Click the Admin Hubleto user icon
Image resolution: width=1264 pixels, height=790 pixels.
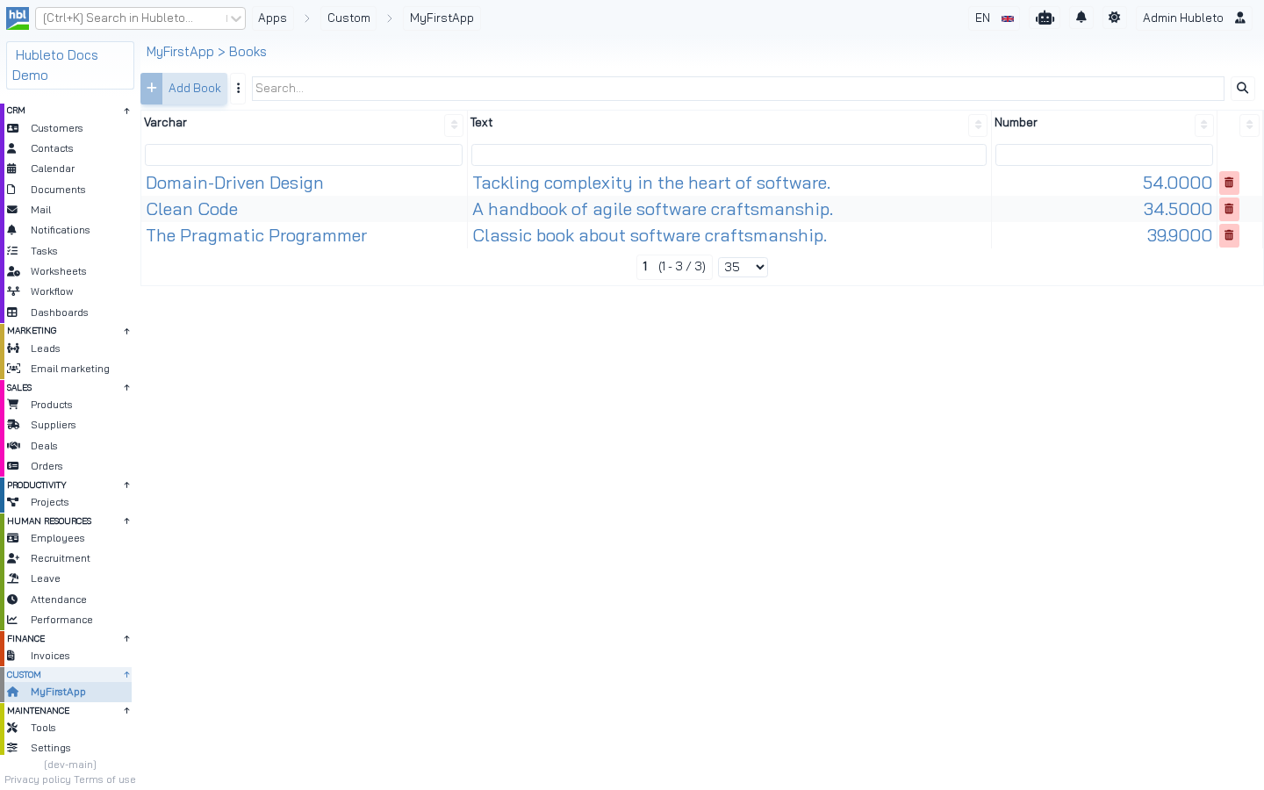pos(1240,18)
